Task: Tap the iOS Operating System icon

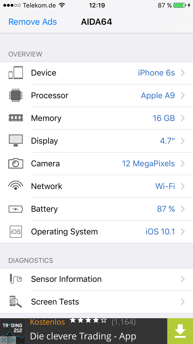Action: tap(16, 232)
